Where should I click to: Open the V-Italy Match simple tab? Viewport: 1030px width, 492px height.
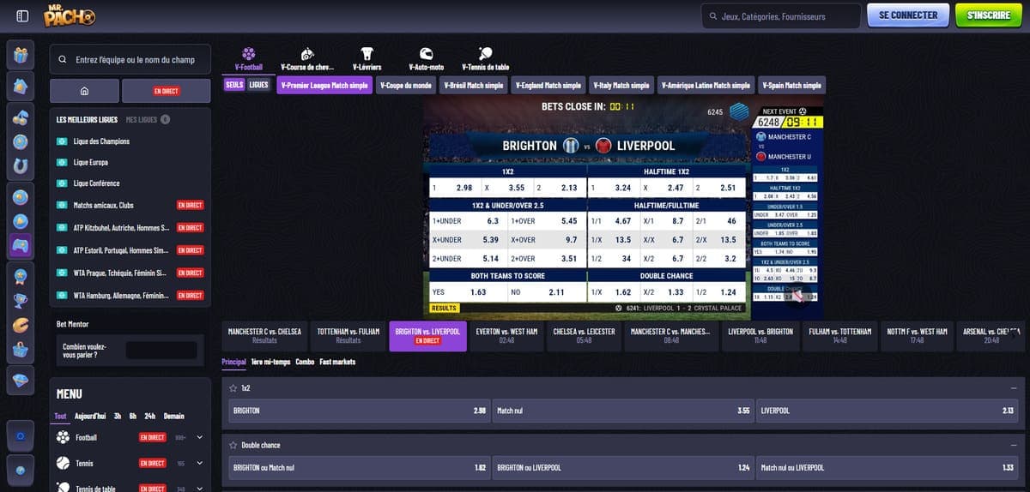[x=621, y=85]
